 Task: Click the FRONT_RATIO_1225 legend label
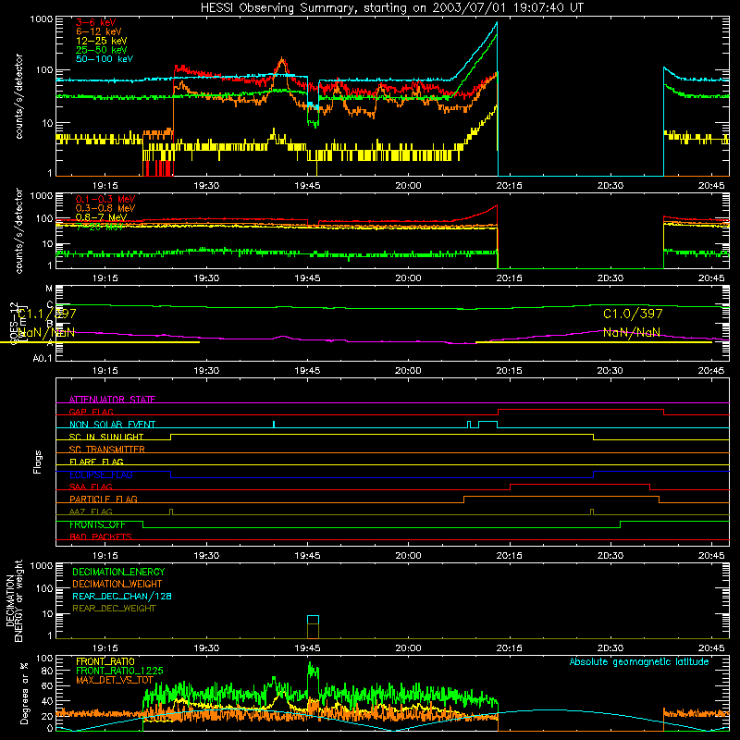[119, 671]
